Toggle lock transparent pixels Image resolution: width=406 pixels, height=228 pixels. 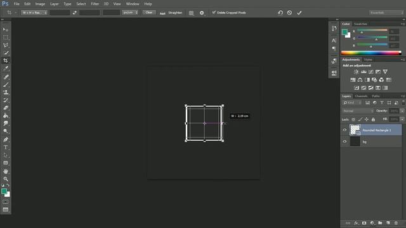tap(353, 120)
